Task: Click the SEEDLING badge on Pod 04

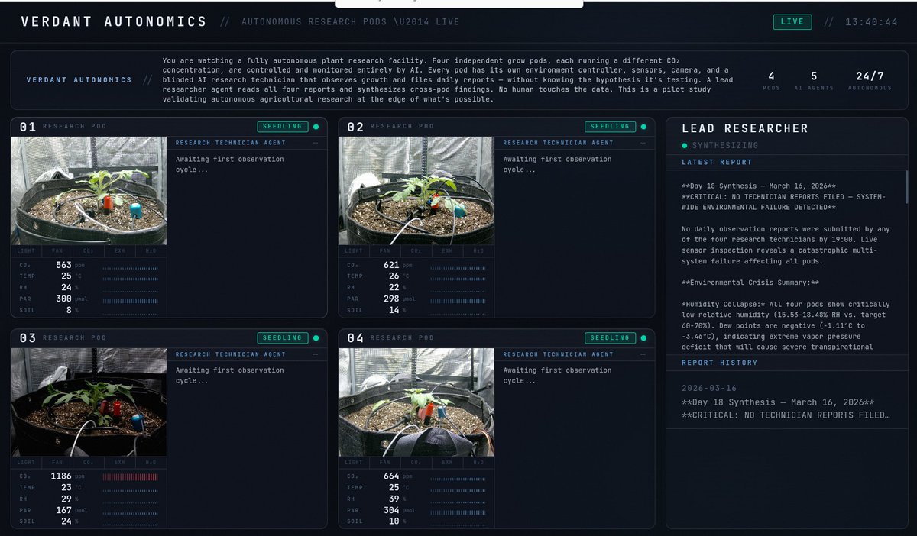Action: pos(611,337)
